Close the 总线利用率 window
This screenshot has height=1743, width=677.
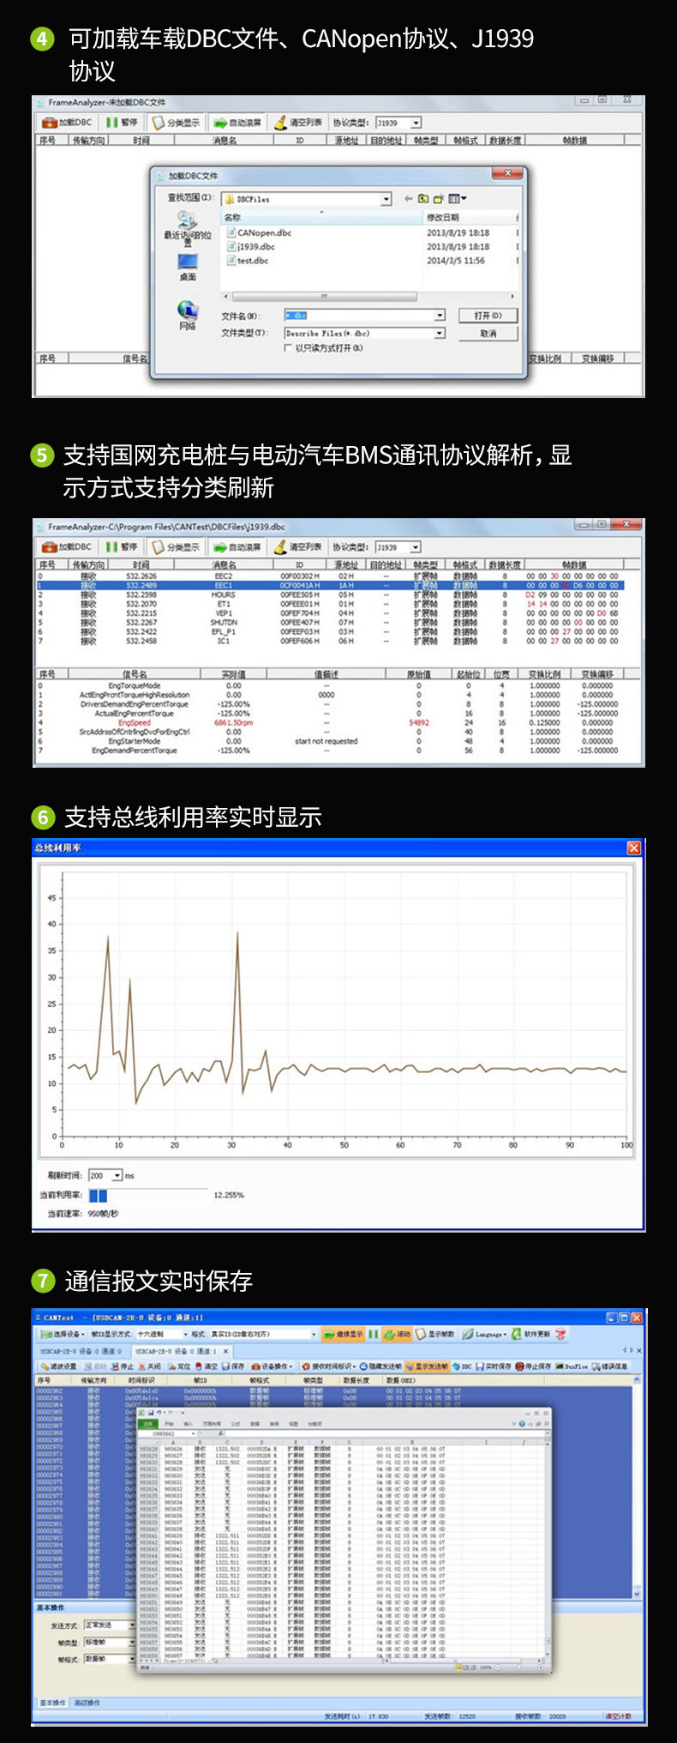coord(633,847)
